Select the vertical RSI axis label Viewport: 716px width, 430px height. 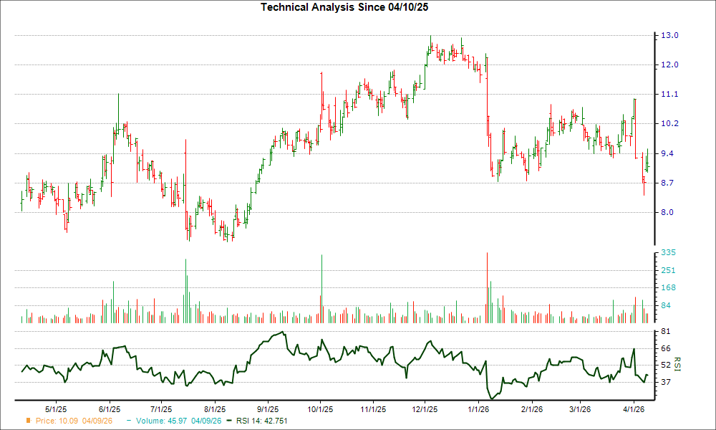(x=677, y=364)
